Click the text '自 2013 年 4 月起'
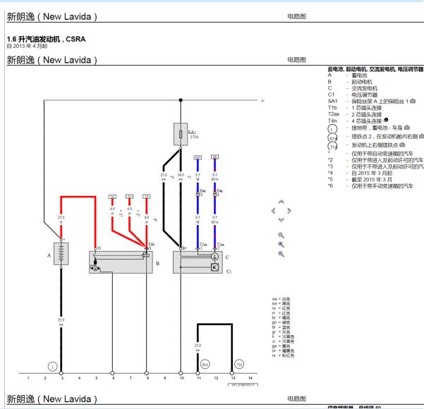The image size is (424, 409). pyautogui.click(x=27, y=46)
